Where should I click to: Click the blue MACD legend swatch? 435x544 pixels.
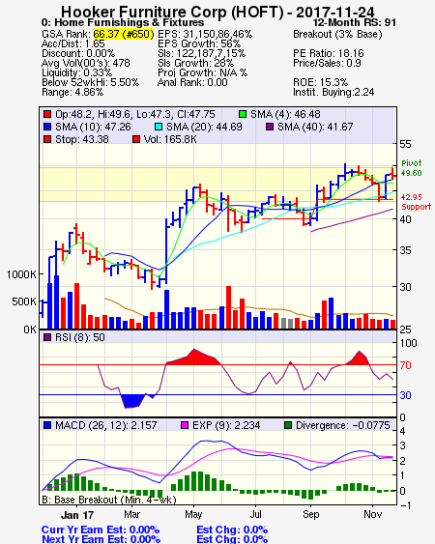(x=47, y=425)
